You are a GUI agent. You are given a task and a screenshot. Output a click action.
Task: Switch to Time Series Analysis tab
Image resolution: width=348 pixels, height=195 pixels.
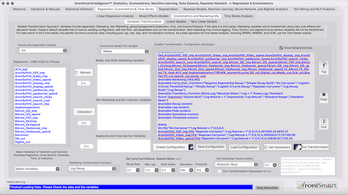point(238,16)
